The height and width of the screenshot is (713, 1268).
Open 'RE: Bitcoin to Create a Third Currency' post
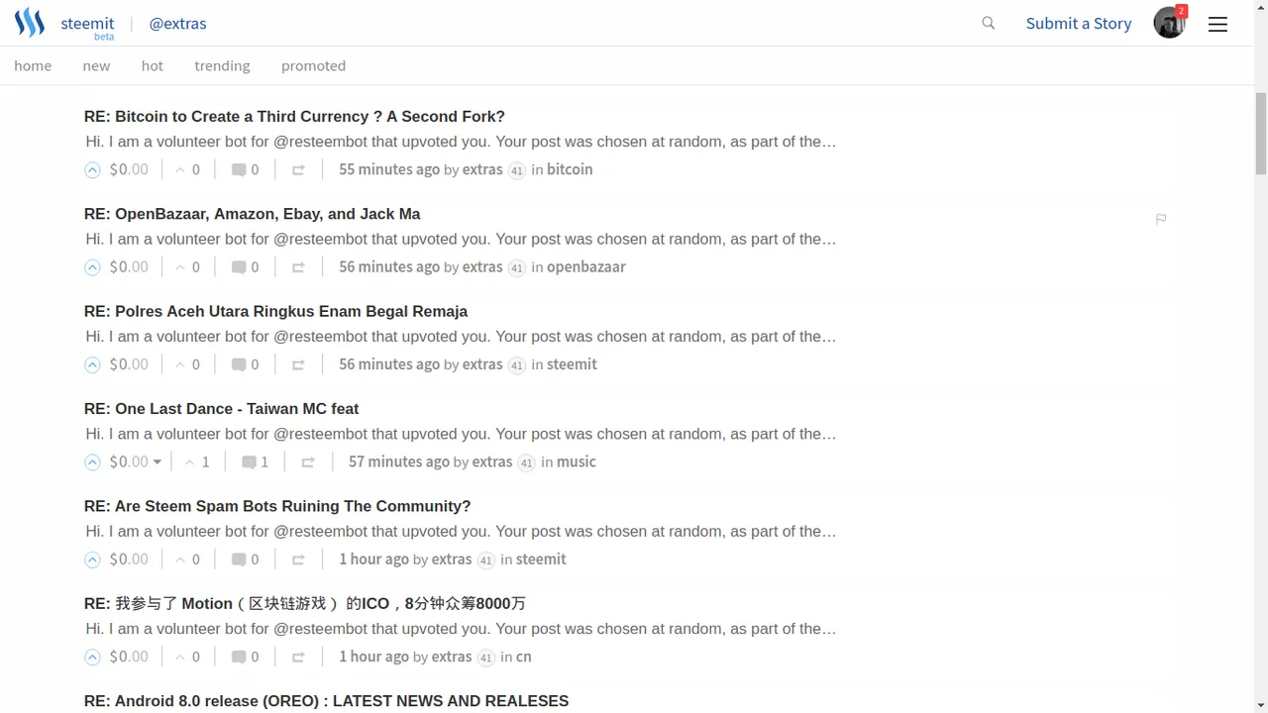point(294,116)
